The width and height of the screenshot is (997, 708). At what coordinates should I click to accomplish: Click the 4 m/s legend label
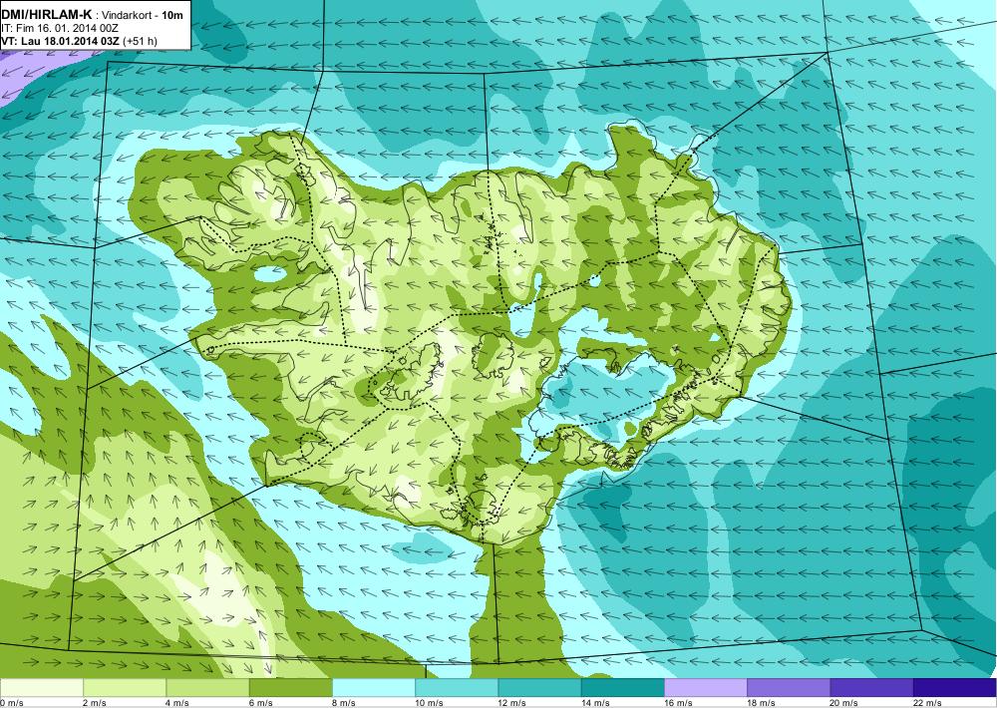click(177, 703)
